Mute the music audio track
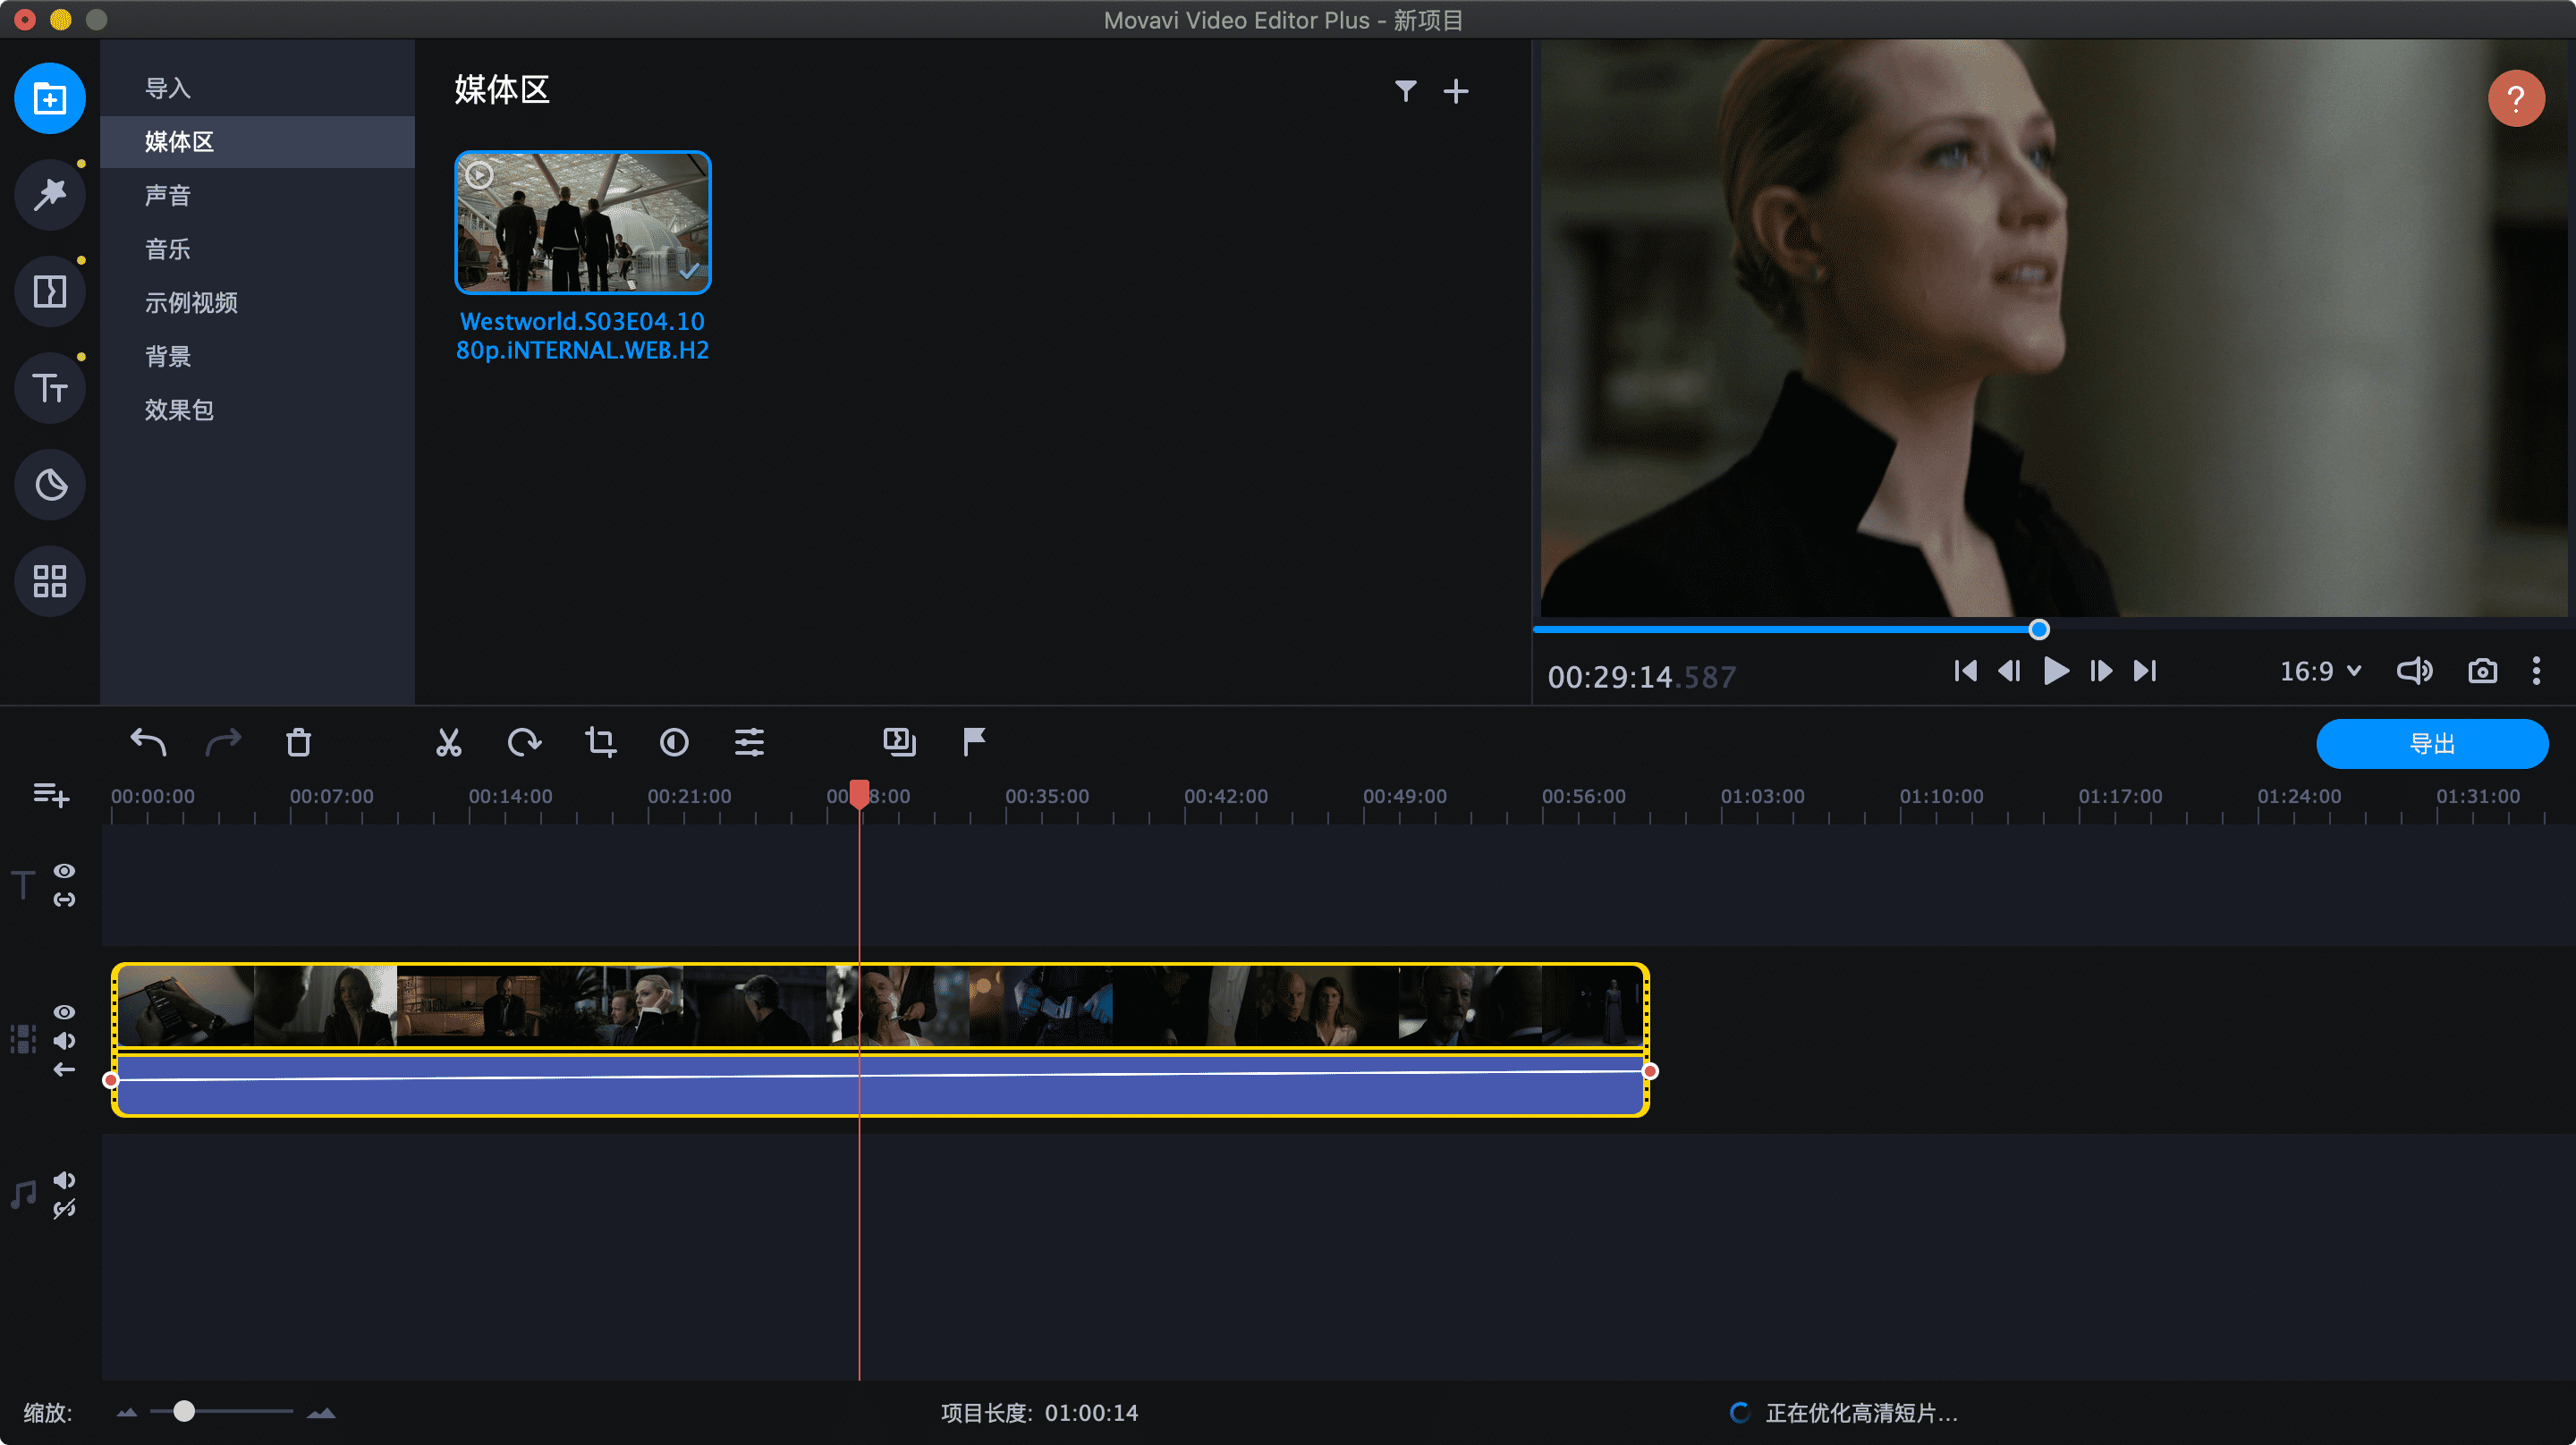 point(64,1180)
